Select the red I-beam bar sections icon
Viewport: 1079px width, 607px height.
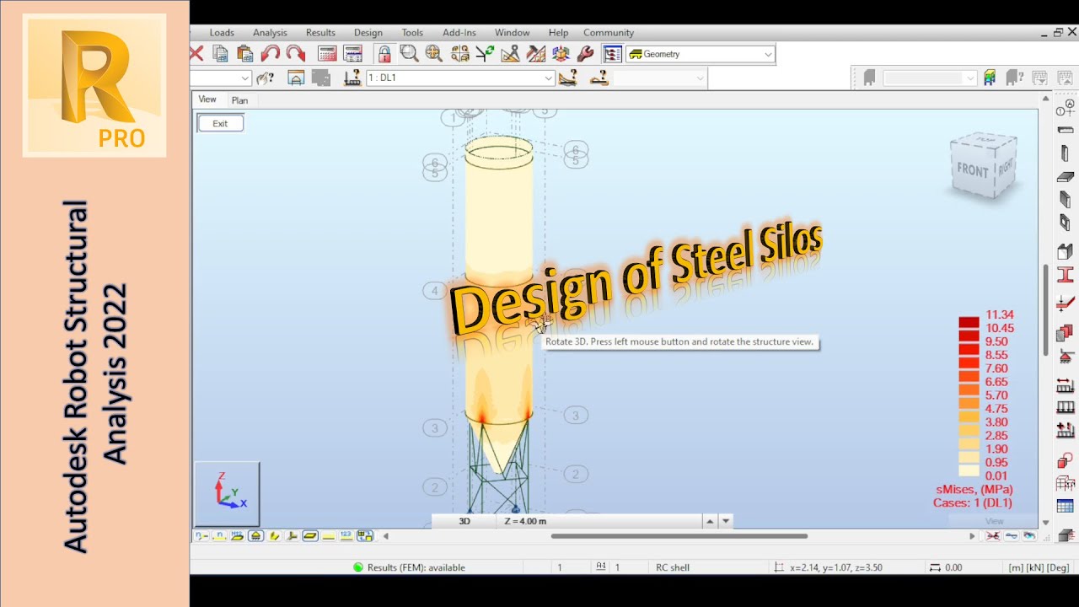click(x=1066, y=275)
